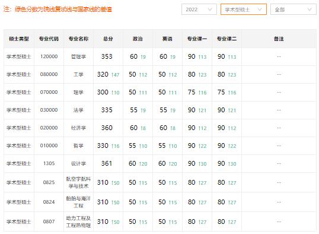Image resolution: width=319 pixels, height=234 pixels.
Task: Select major code 0824
Action: tap(49, 202)
